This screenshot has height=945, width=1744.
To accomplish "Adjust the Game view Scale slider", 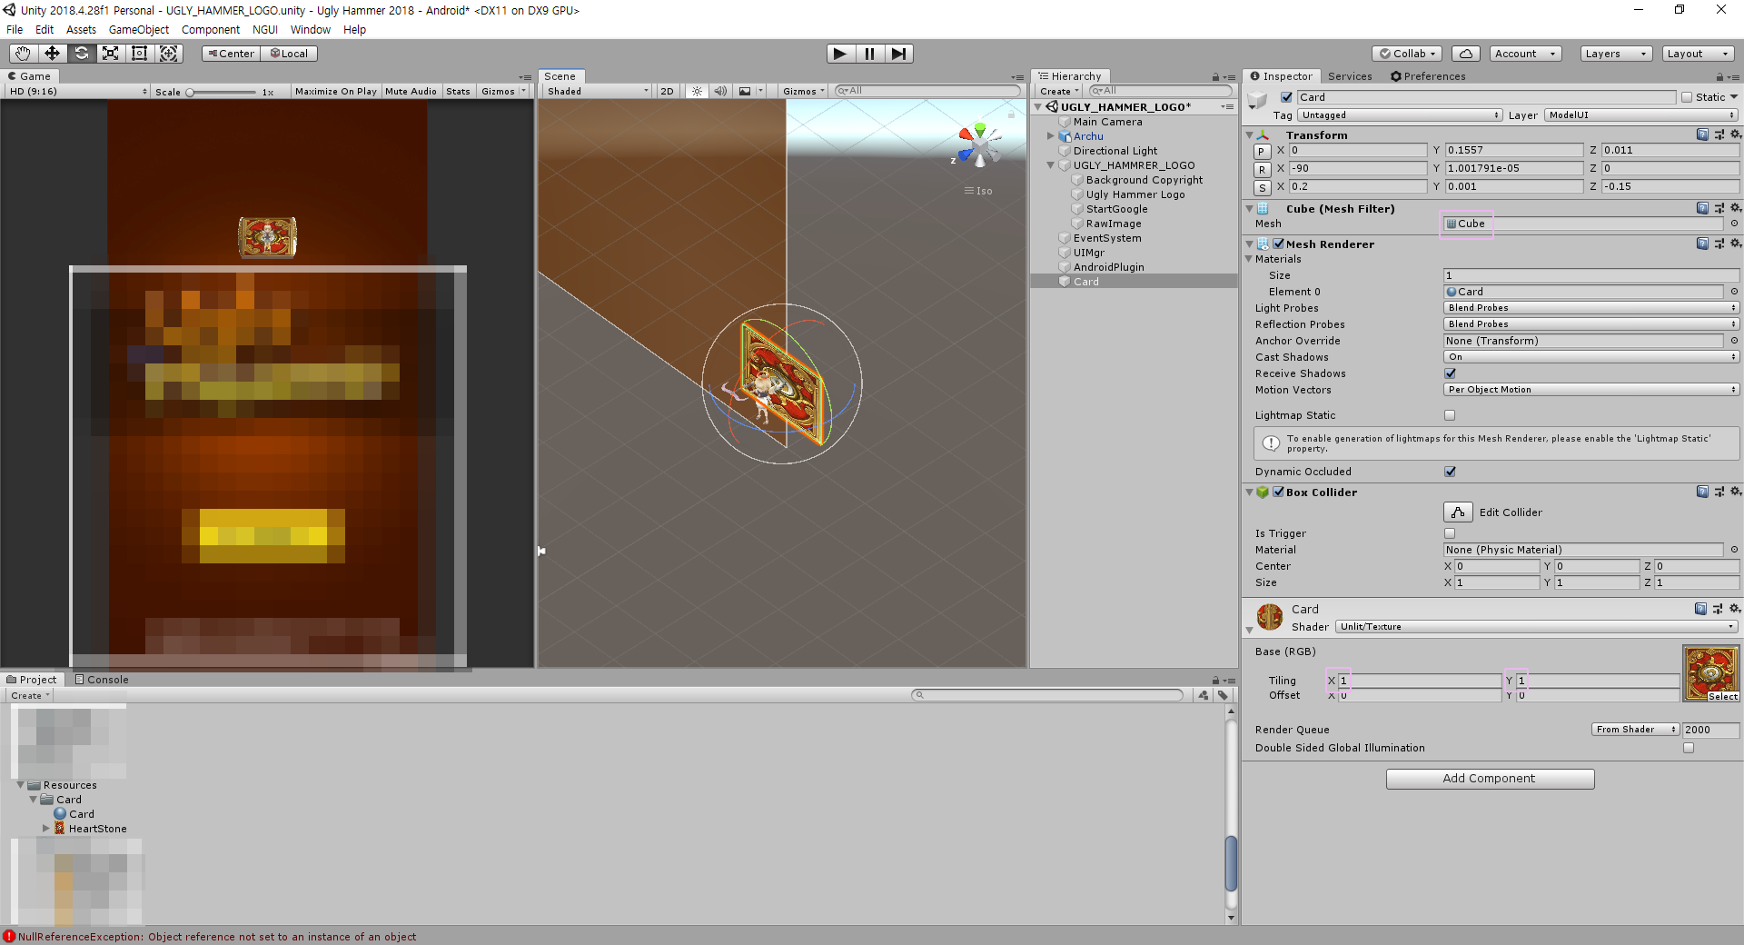I will pyautogui.click(x=223, y=92).
